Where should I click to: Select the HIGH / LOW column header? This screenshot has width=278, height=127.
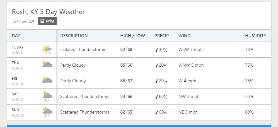[x=133, y=36]
